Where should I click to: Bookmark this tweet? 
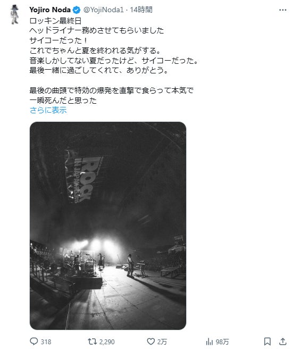click(x=268, y=342)
